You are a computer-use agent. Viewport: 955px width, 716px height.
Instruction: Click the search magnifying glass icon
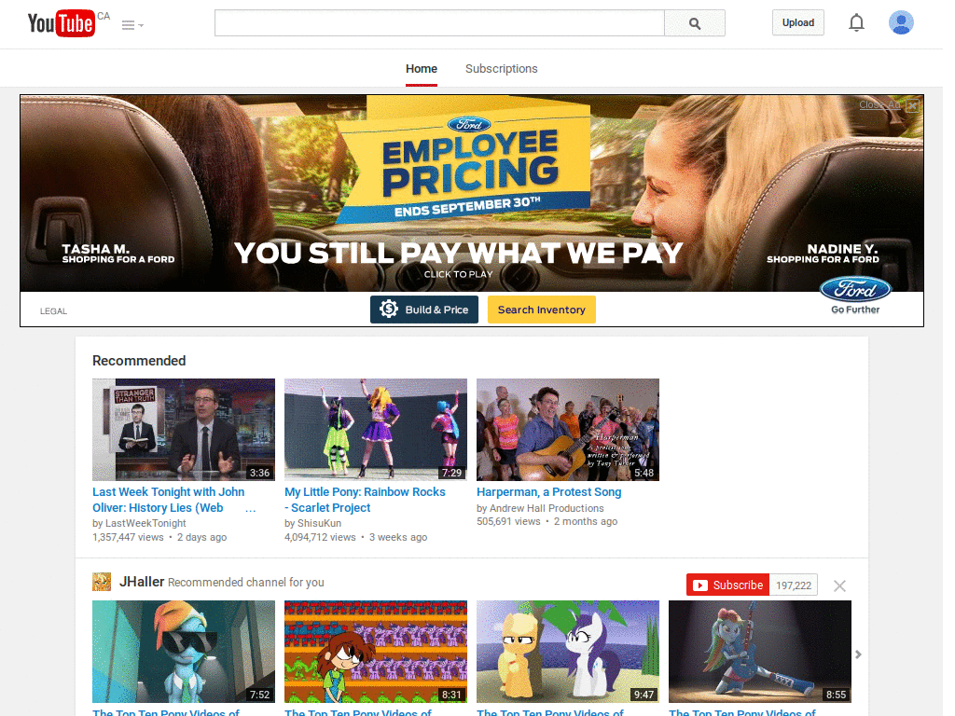[x=694, y=22]
